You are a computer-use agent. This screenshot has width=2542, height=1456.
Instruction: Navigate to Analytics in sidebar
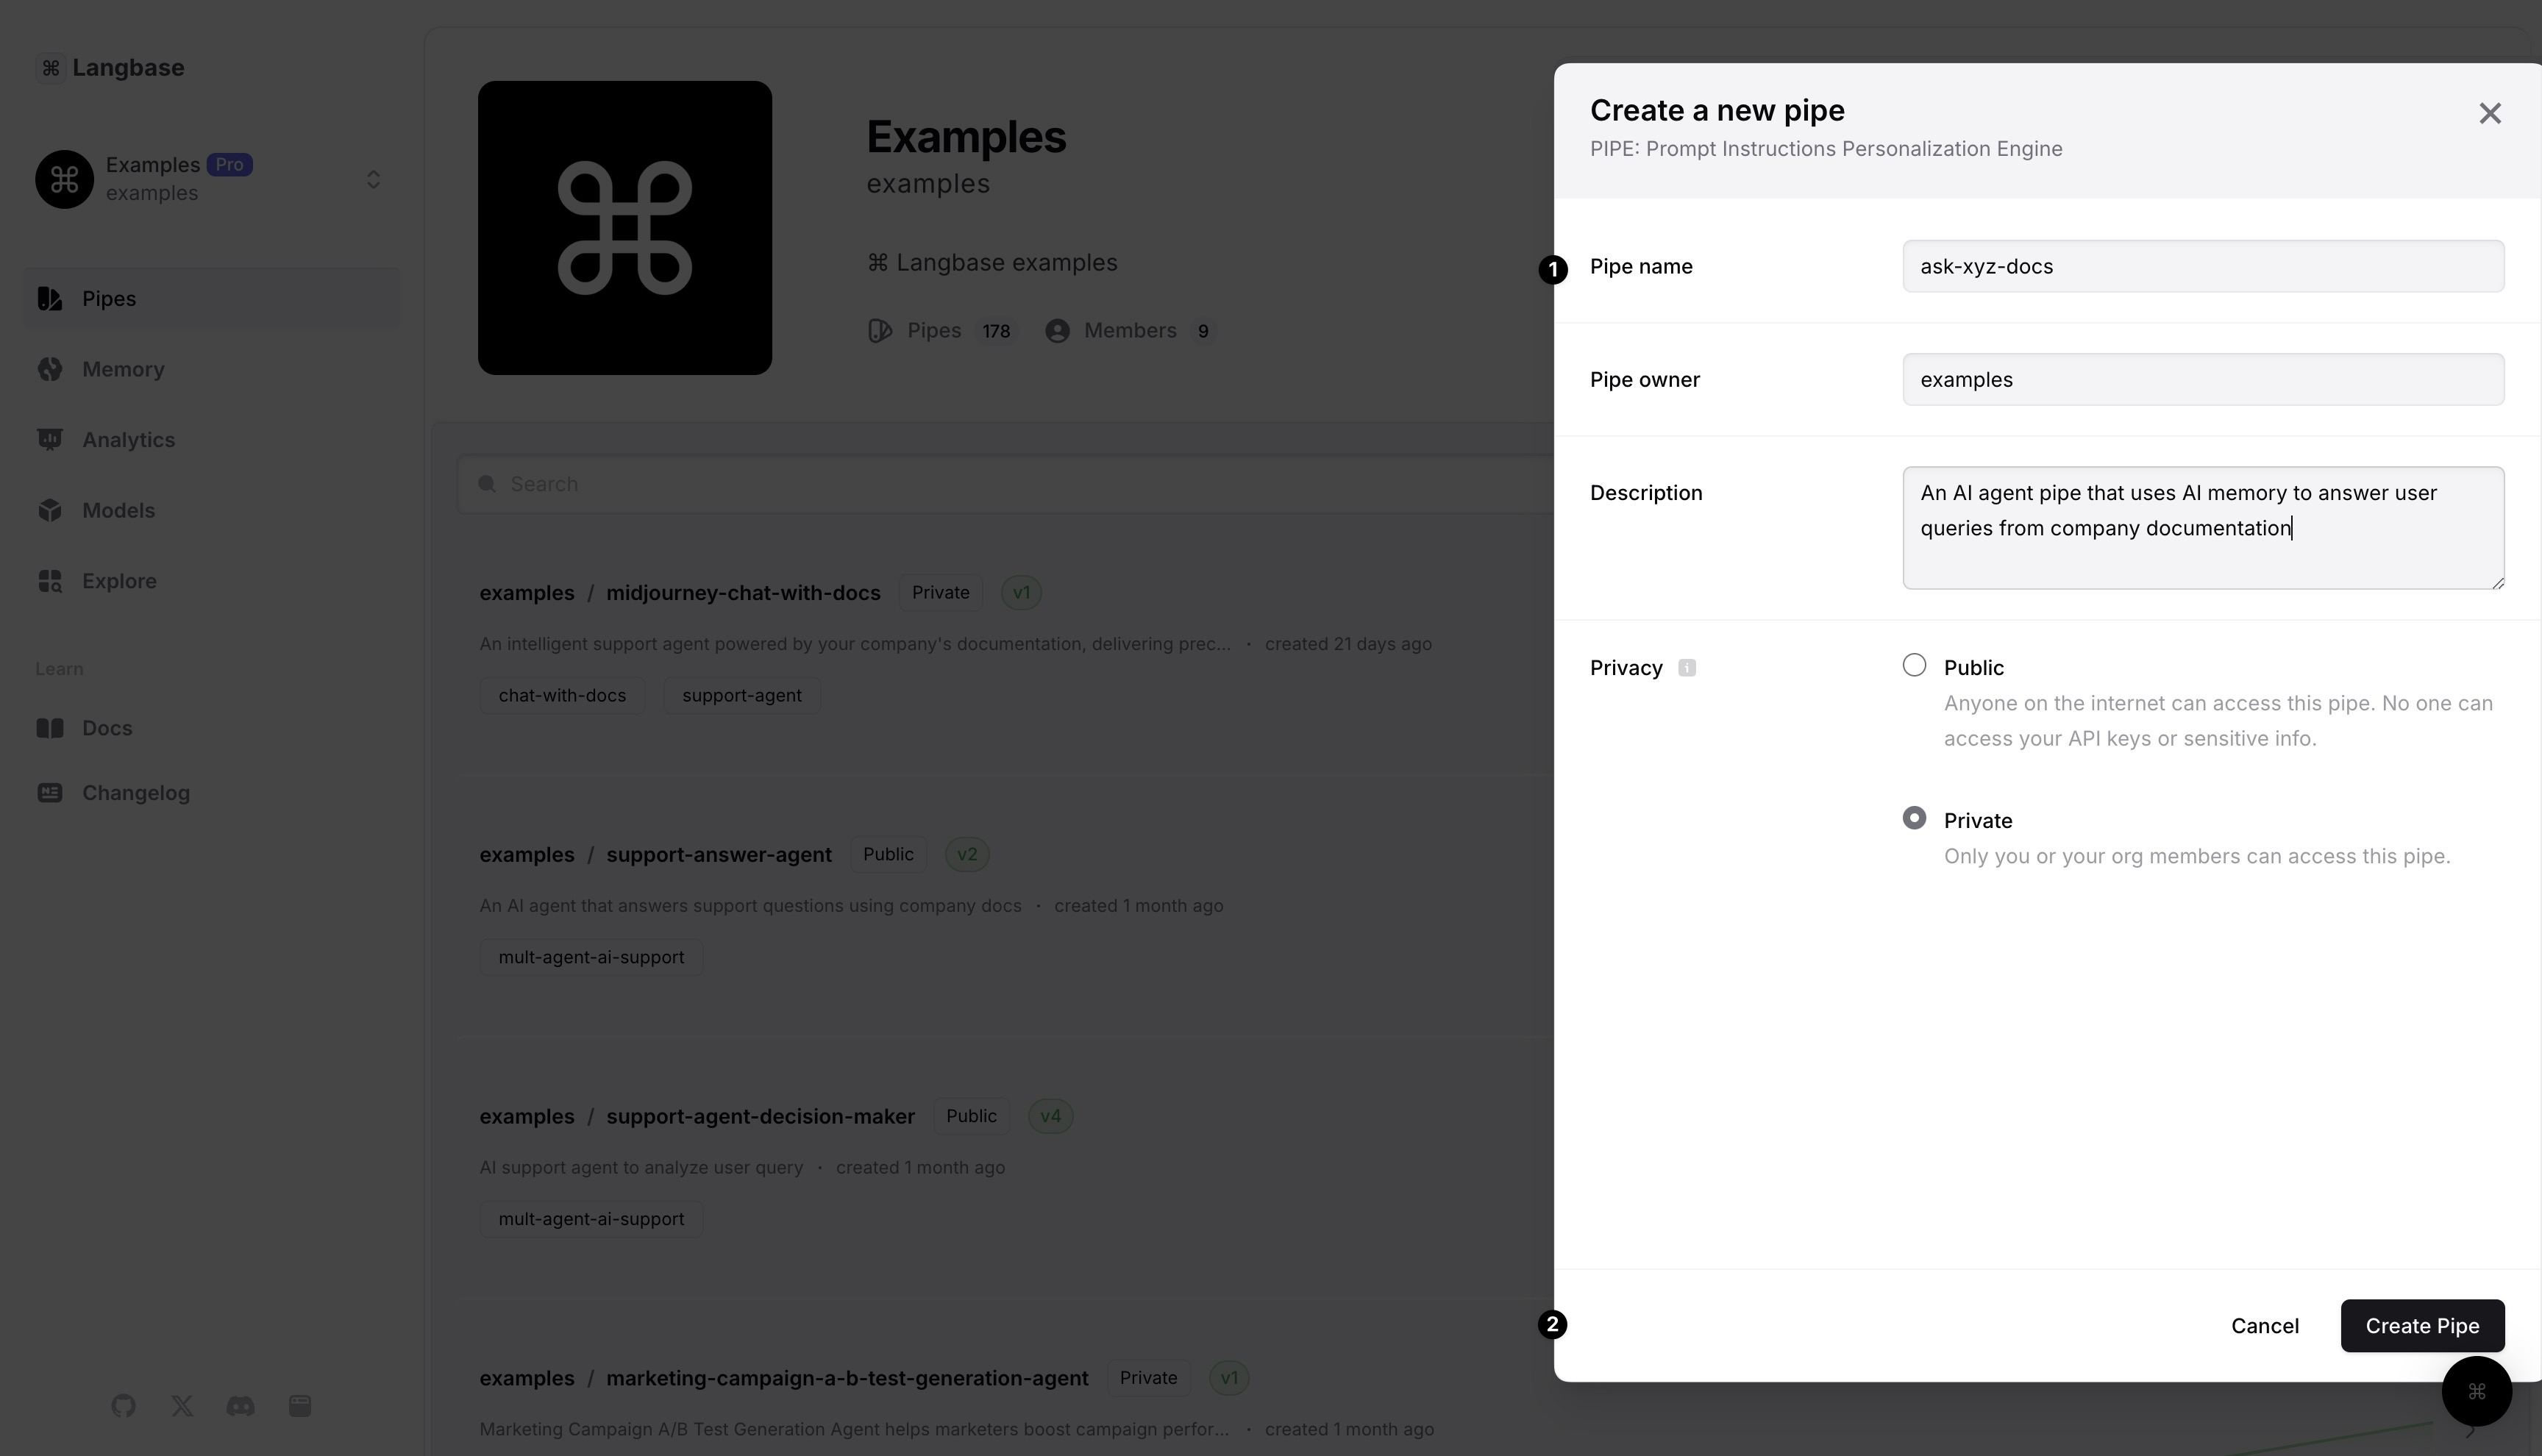coord(129,440)
